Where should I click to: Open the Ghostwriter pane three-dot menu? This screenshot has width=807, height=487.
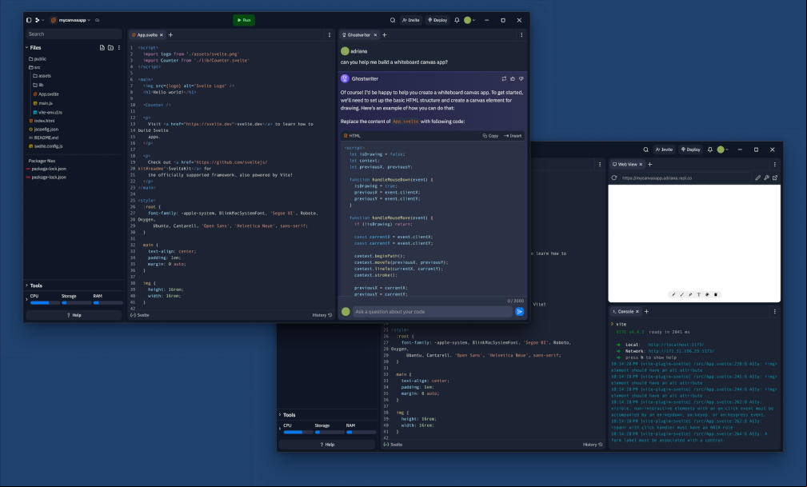point(521,35)
